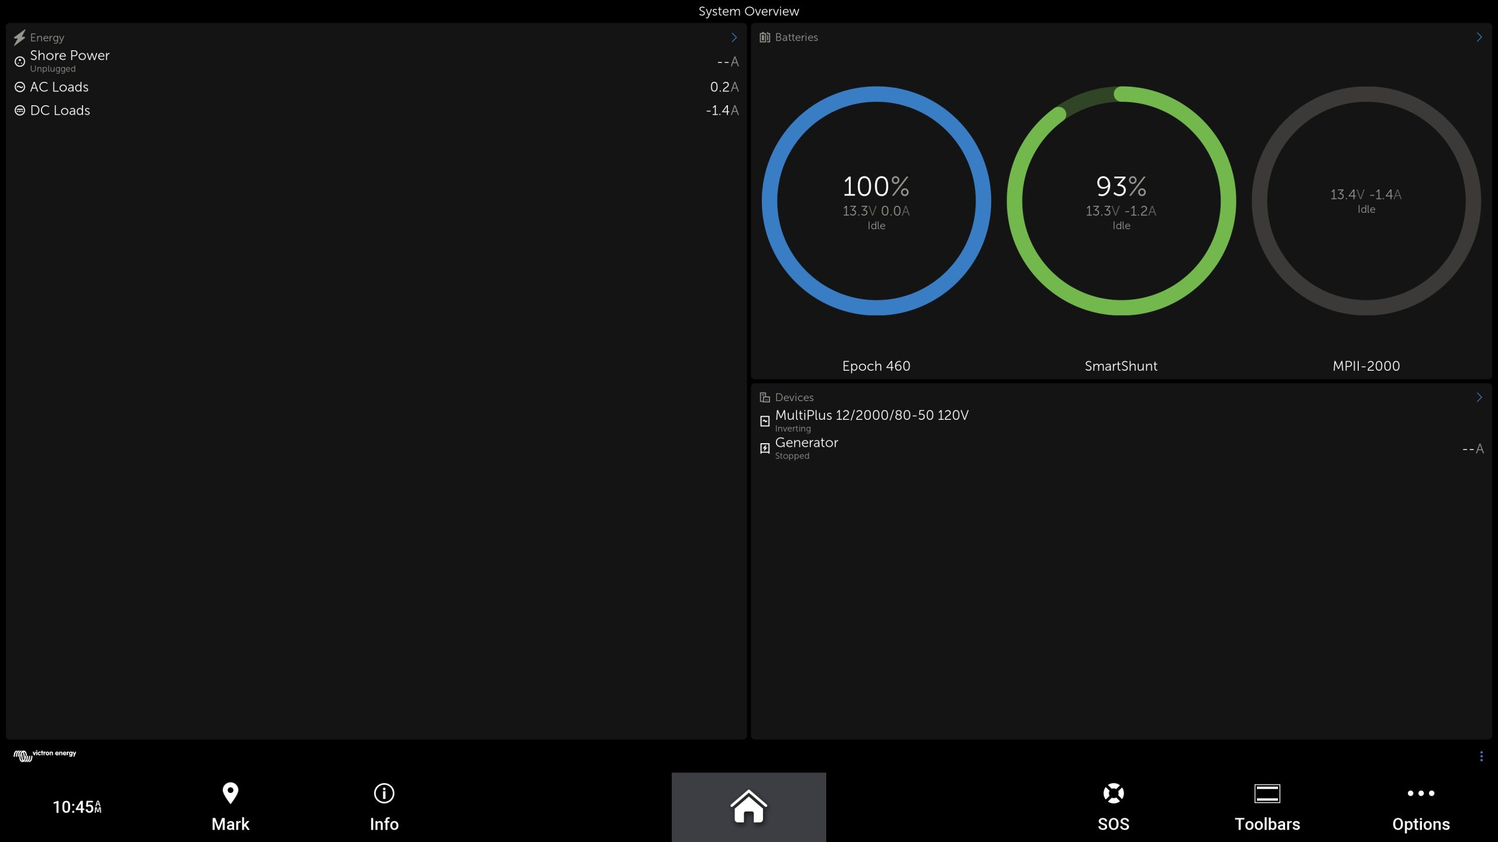Click the Options label

point(1421,824)
